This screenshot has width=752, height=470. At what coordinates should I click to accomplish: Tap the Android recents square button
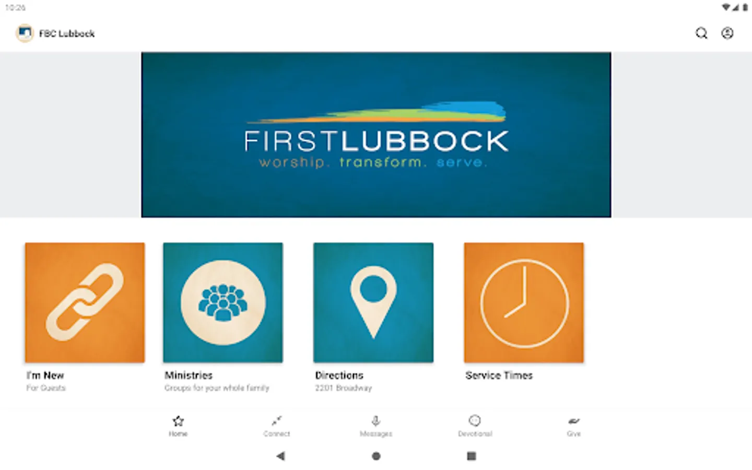(x=472, y=456)
